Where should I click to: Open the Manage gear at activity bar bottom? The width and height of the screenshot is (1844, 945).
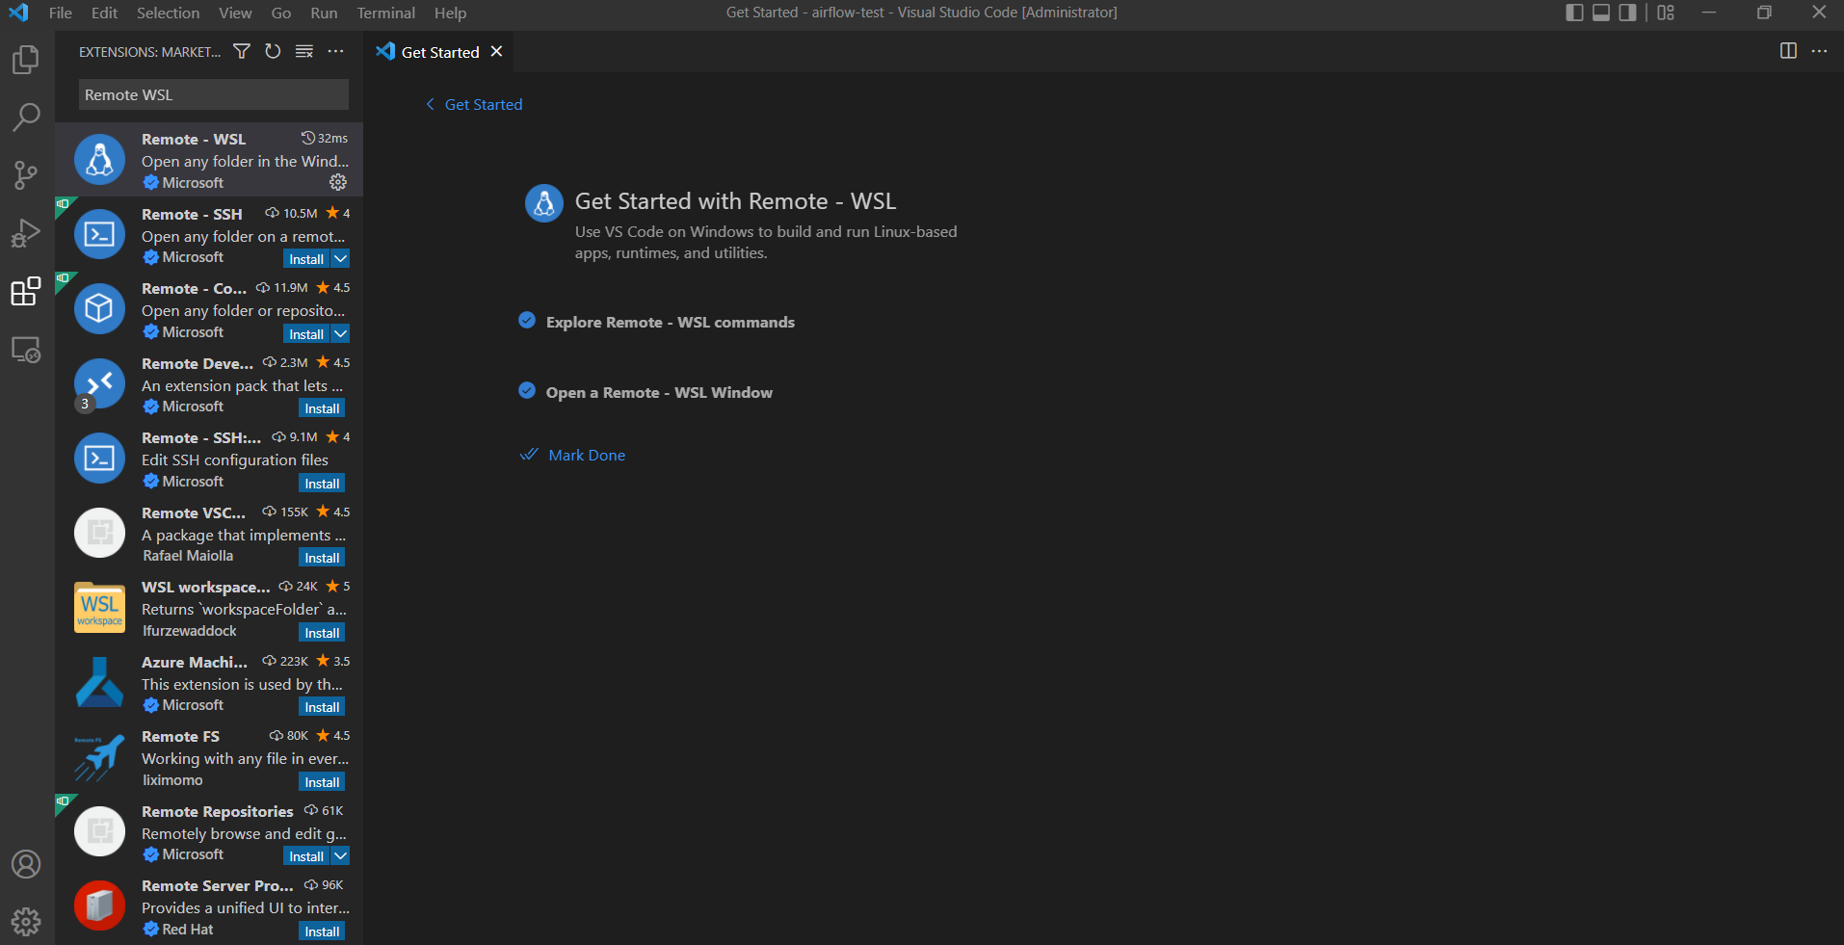pos(26,922)
